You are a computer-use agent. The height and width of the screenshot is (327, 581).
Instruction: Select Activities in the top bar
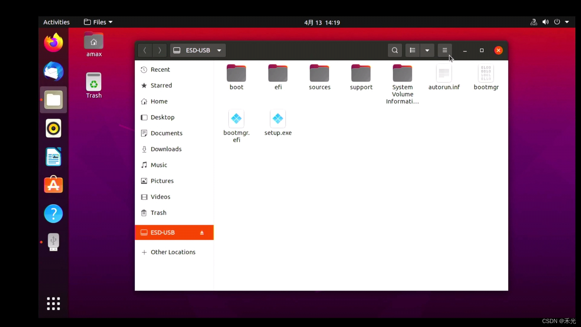56,22
